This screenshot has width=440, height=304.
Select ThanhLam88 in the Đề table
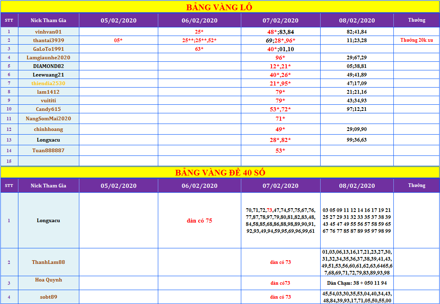pos(48,262)
